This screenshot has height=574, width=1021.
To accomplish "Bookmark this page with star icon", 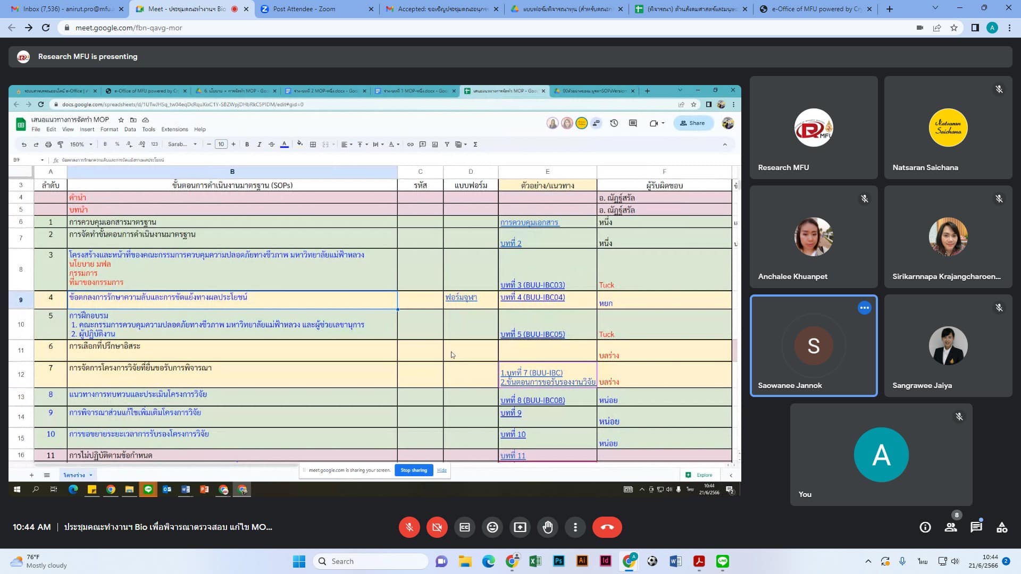I will tap(954, 28).
